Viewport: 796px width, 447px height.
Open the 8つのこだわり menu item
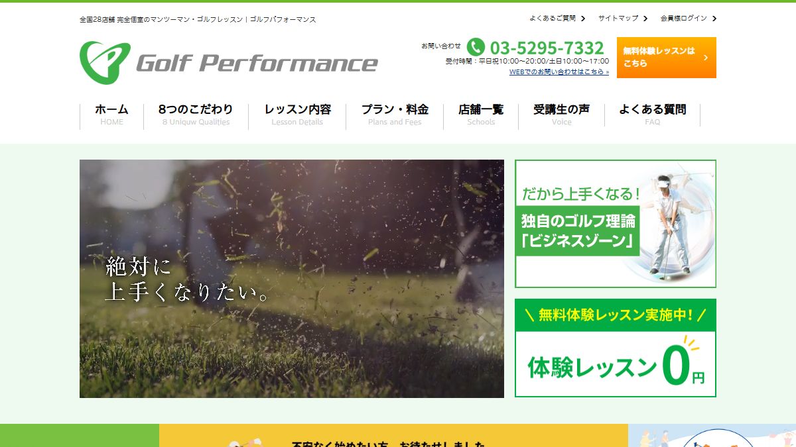pyautogui.click(x=196, y=115)
